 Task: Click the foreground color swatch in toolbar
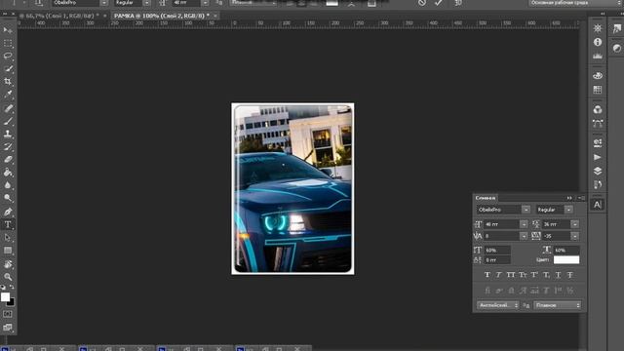pyautogui.click(x=5, y=296)
